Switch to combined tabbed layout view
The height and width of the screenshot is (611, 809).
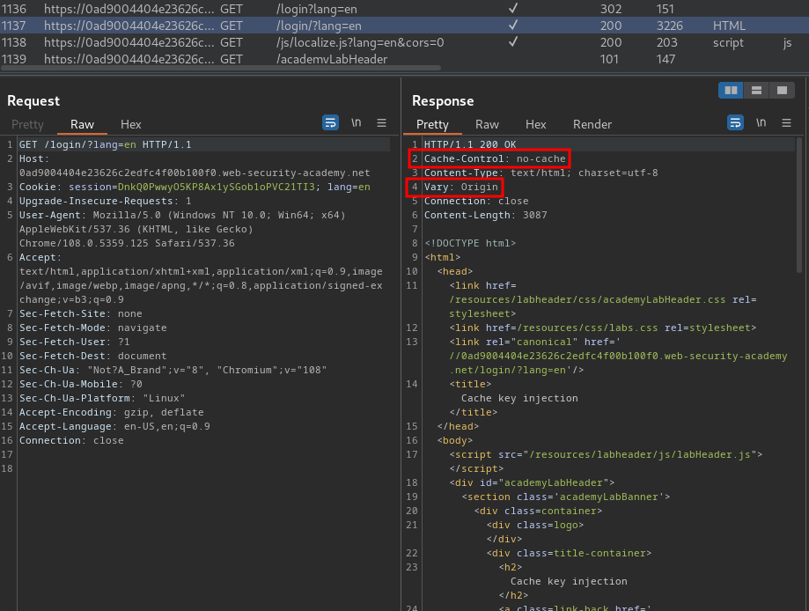(x=783, y=91)
